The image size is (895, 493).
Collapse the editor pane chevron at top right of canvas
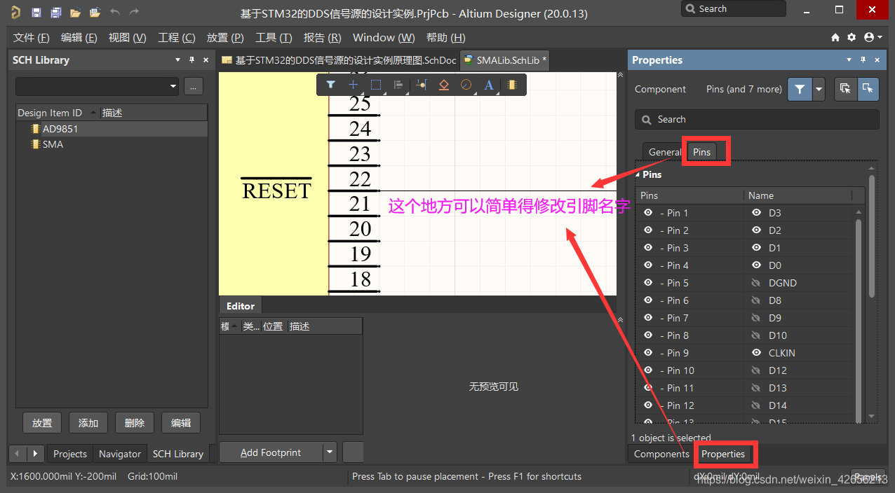620,75
